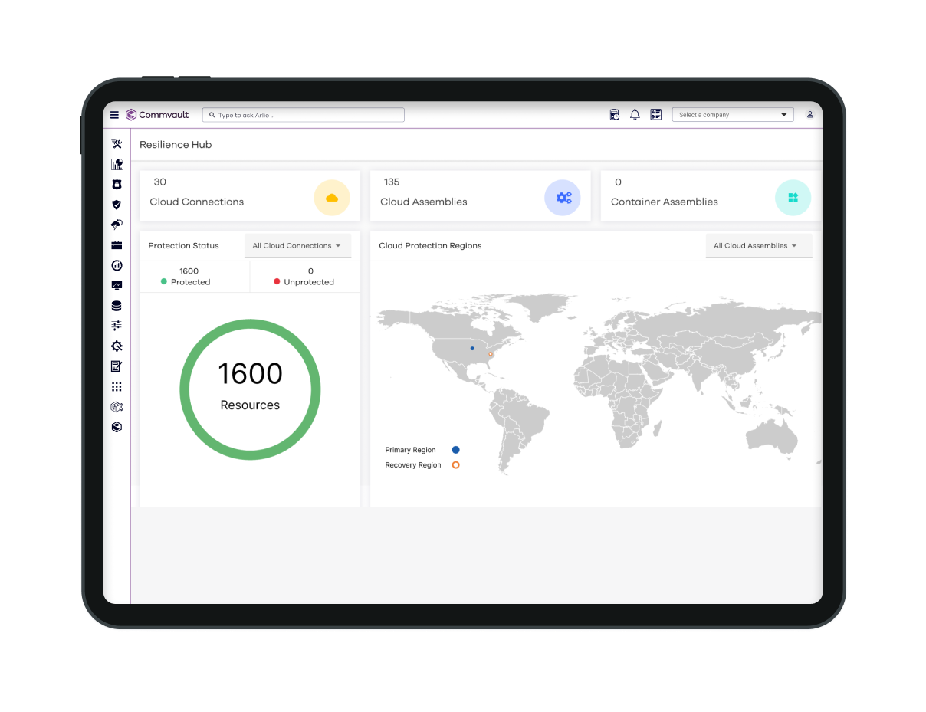
Task: Click the yellow Cloud Connections icon
Action: pos(332,198)
